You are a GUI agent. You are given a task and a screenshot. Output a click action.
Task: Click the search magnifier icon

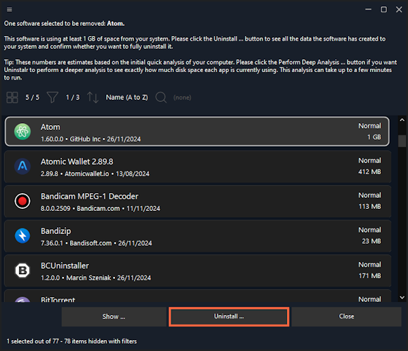point(160,97)
